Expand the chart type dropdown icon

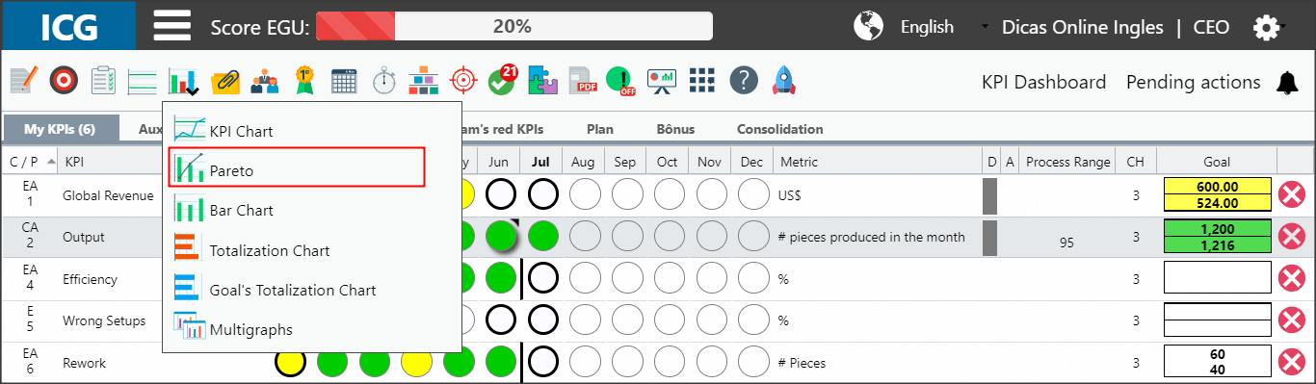pos(183,81)
